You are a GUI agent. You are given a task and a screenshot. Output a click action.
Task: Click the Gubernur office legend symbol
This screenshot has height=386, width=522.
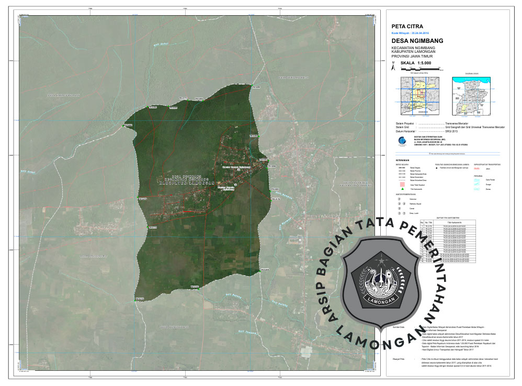coord(400,199)
